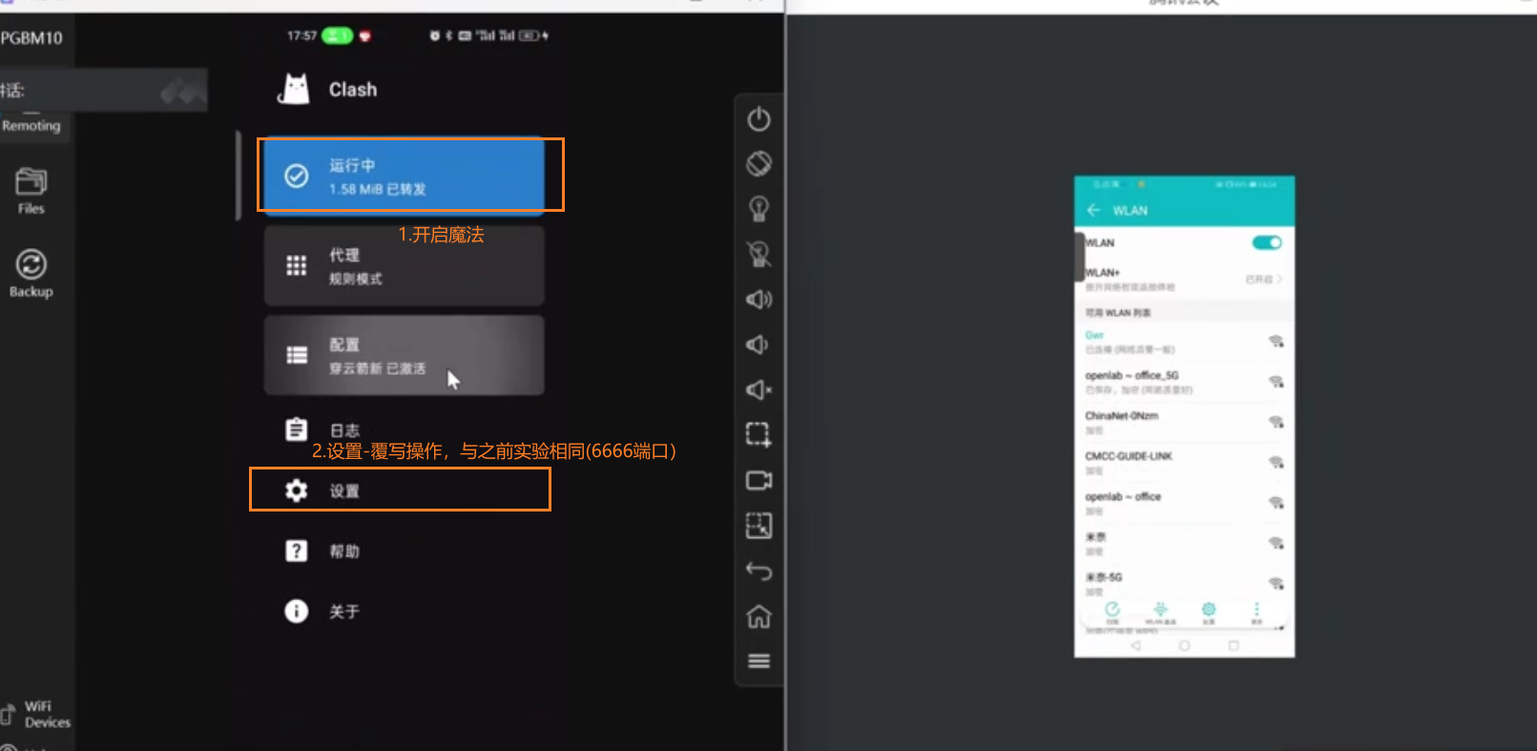
Task: Tap the WLAN Direct icon in the bottom bar
Action: click(x=1160, y=612)
